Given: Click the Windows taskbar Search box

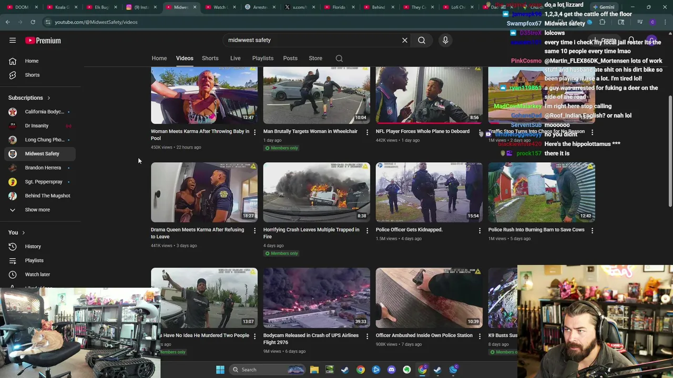Looking at the screenshot, I should [268, 370].
